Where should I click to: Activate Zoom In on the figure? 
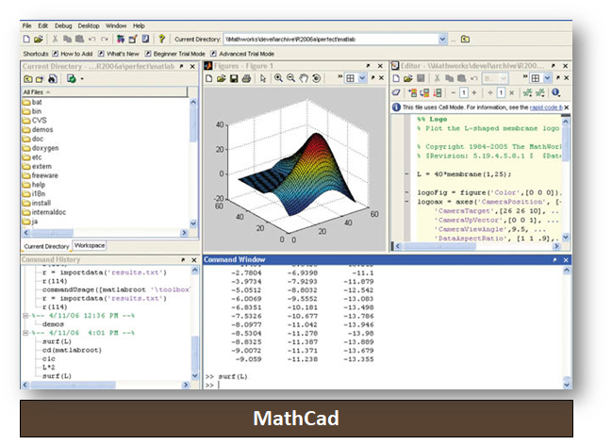tap(278, 78)
